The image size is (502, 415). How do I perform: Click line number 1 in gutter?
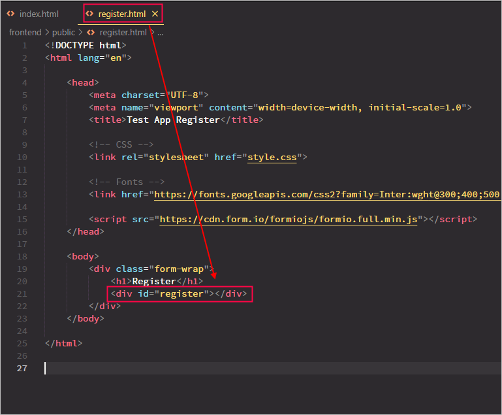pos(25,46)
